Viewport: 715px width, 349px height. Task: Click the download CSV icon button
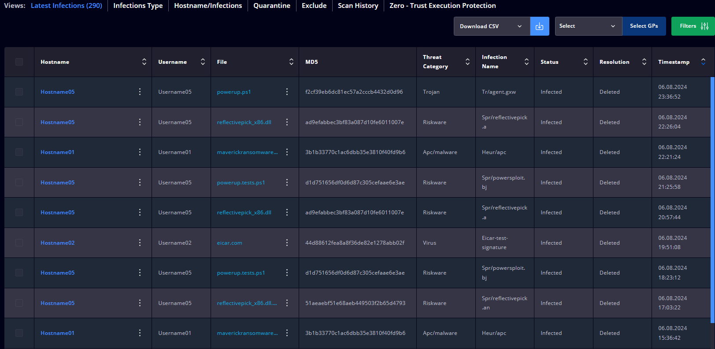tap(539, 26)
